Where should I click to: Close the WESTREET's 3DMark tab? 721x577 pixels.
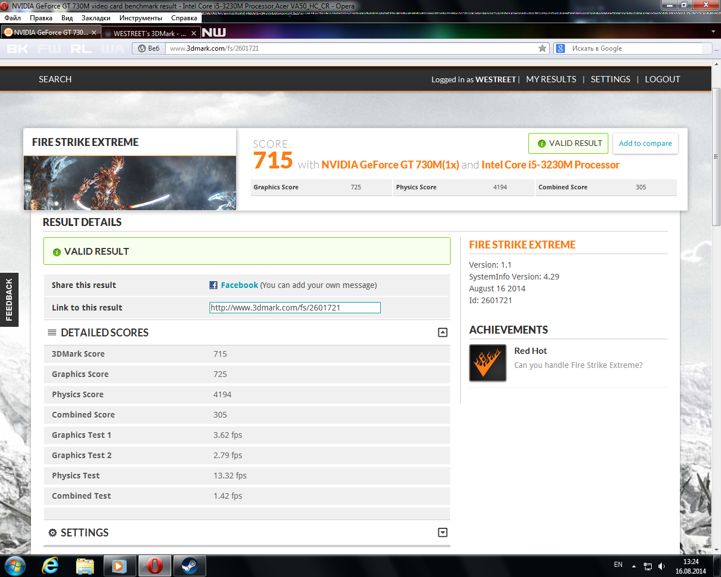pyautogui.click(x=194, y=33)
